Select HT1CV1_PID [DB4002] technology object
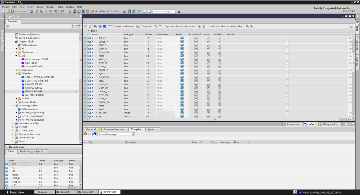This screenshot has width=360, height=195. point(33,116)
